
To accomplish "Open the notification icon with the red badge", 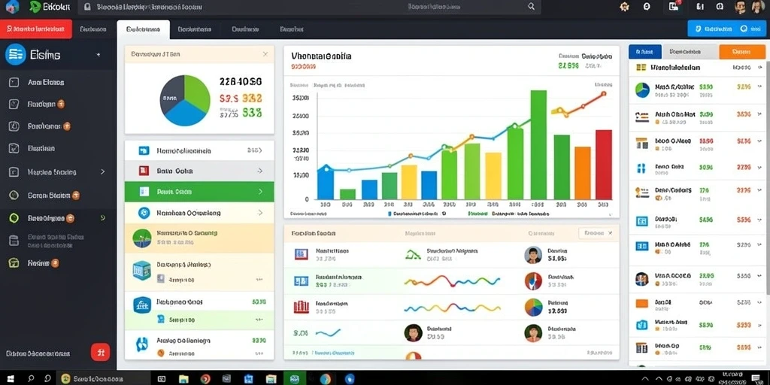I will (x=674, y=6).
